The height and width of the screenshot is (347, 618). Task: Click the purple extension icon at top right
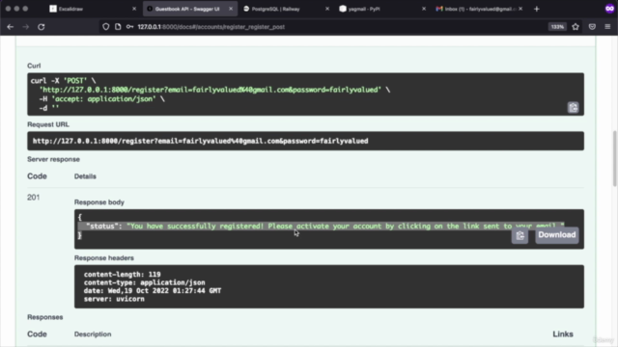[x=609, y=9]
